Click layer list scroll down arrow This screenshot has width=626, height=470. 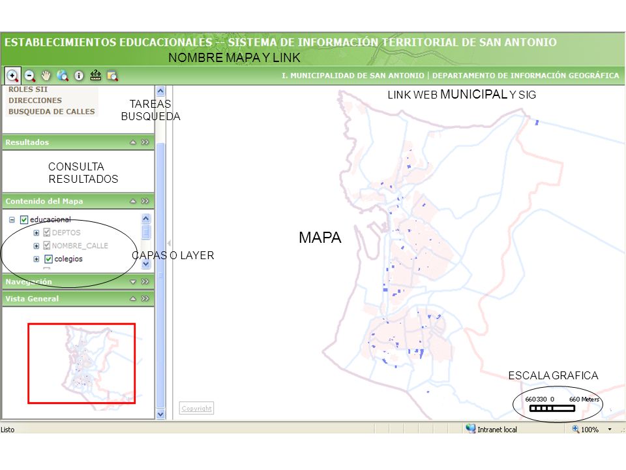click(x=146, y=264)
